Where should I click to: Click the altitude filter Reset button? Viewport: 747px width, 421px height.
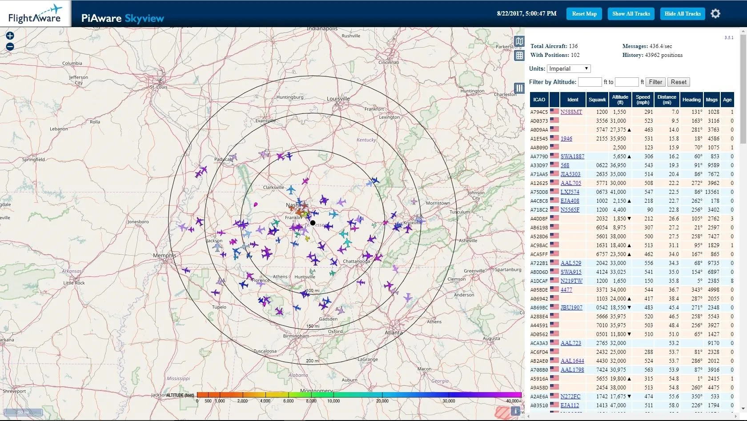679,82
